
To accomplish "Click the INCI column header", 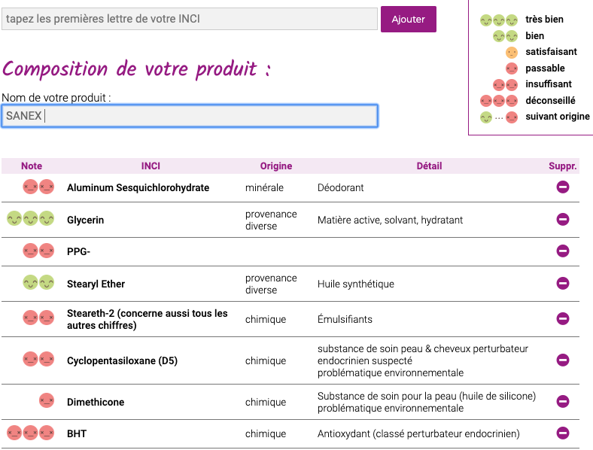I will 151,166.
